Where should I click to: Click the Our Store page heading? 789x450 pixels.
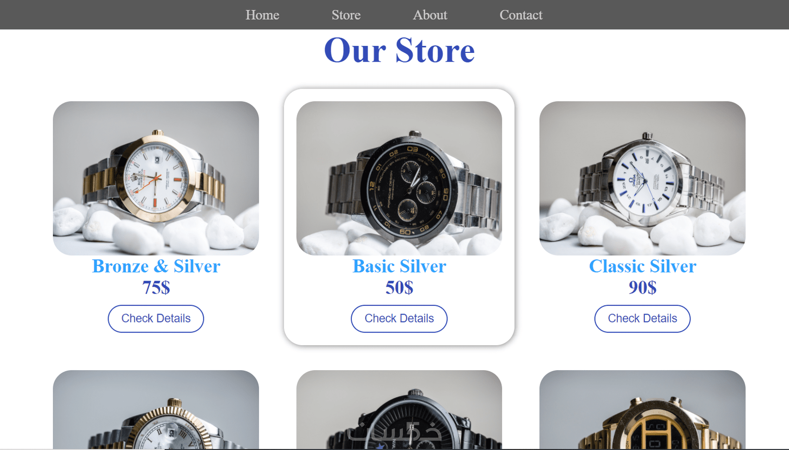coord(399,51)
